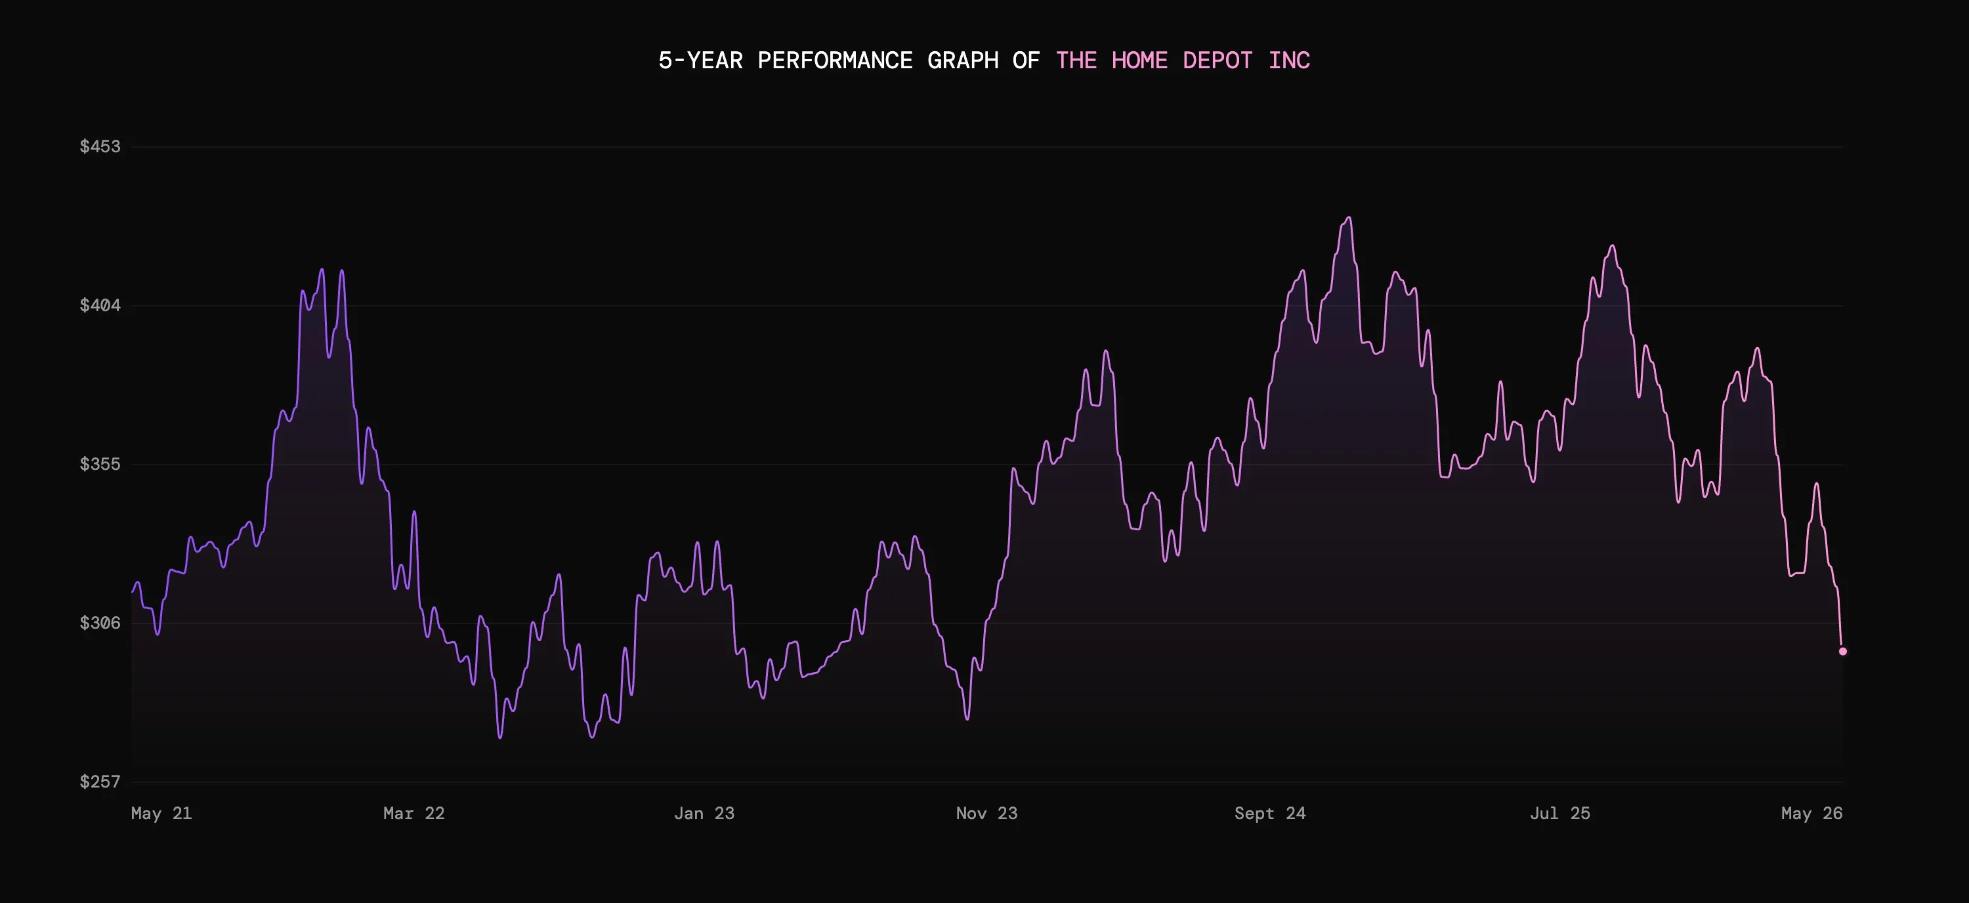The width and height of the screenshot is (1969, 903).
Task: Select the $257 y-axis label
Action: [x=100, y=782]
